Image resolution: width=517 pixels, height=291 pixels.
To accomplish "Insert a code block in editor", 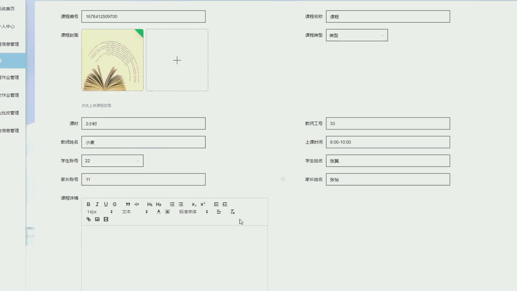I will [x=137, y=204].
